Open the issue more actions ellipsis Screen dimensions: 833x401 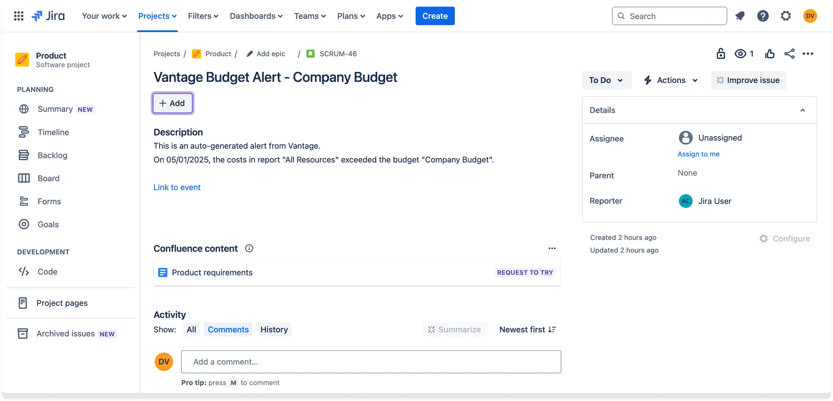tap(808, 54)
